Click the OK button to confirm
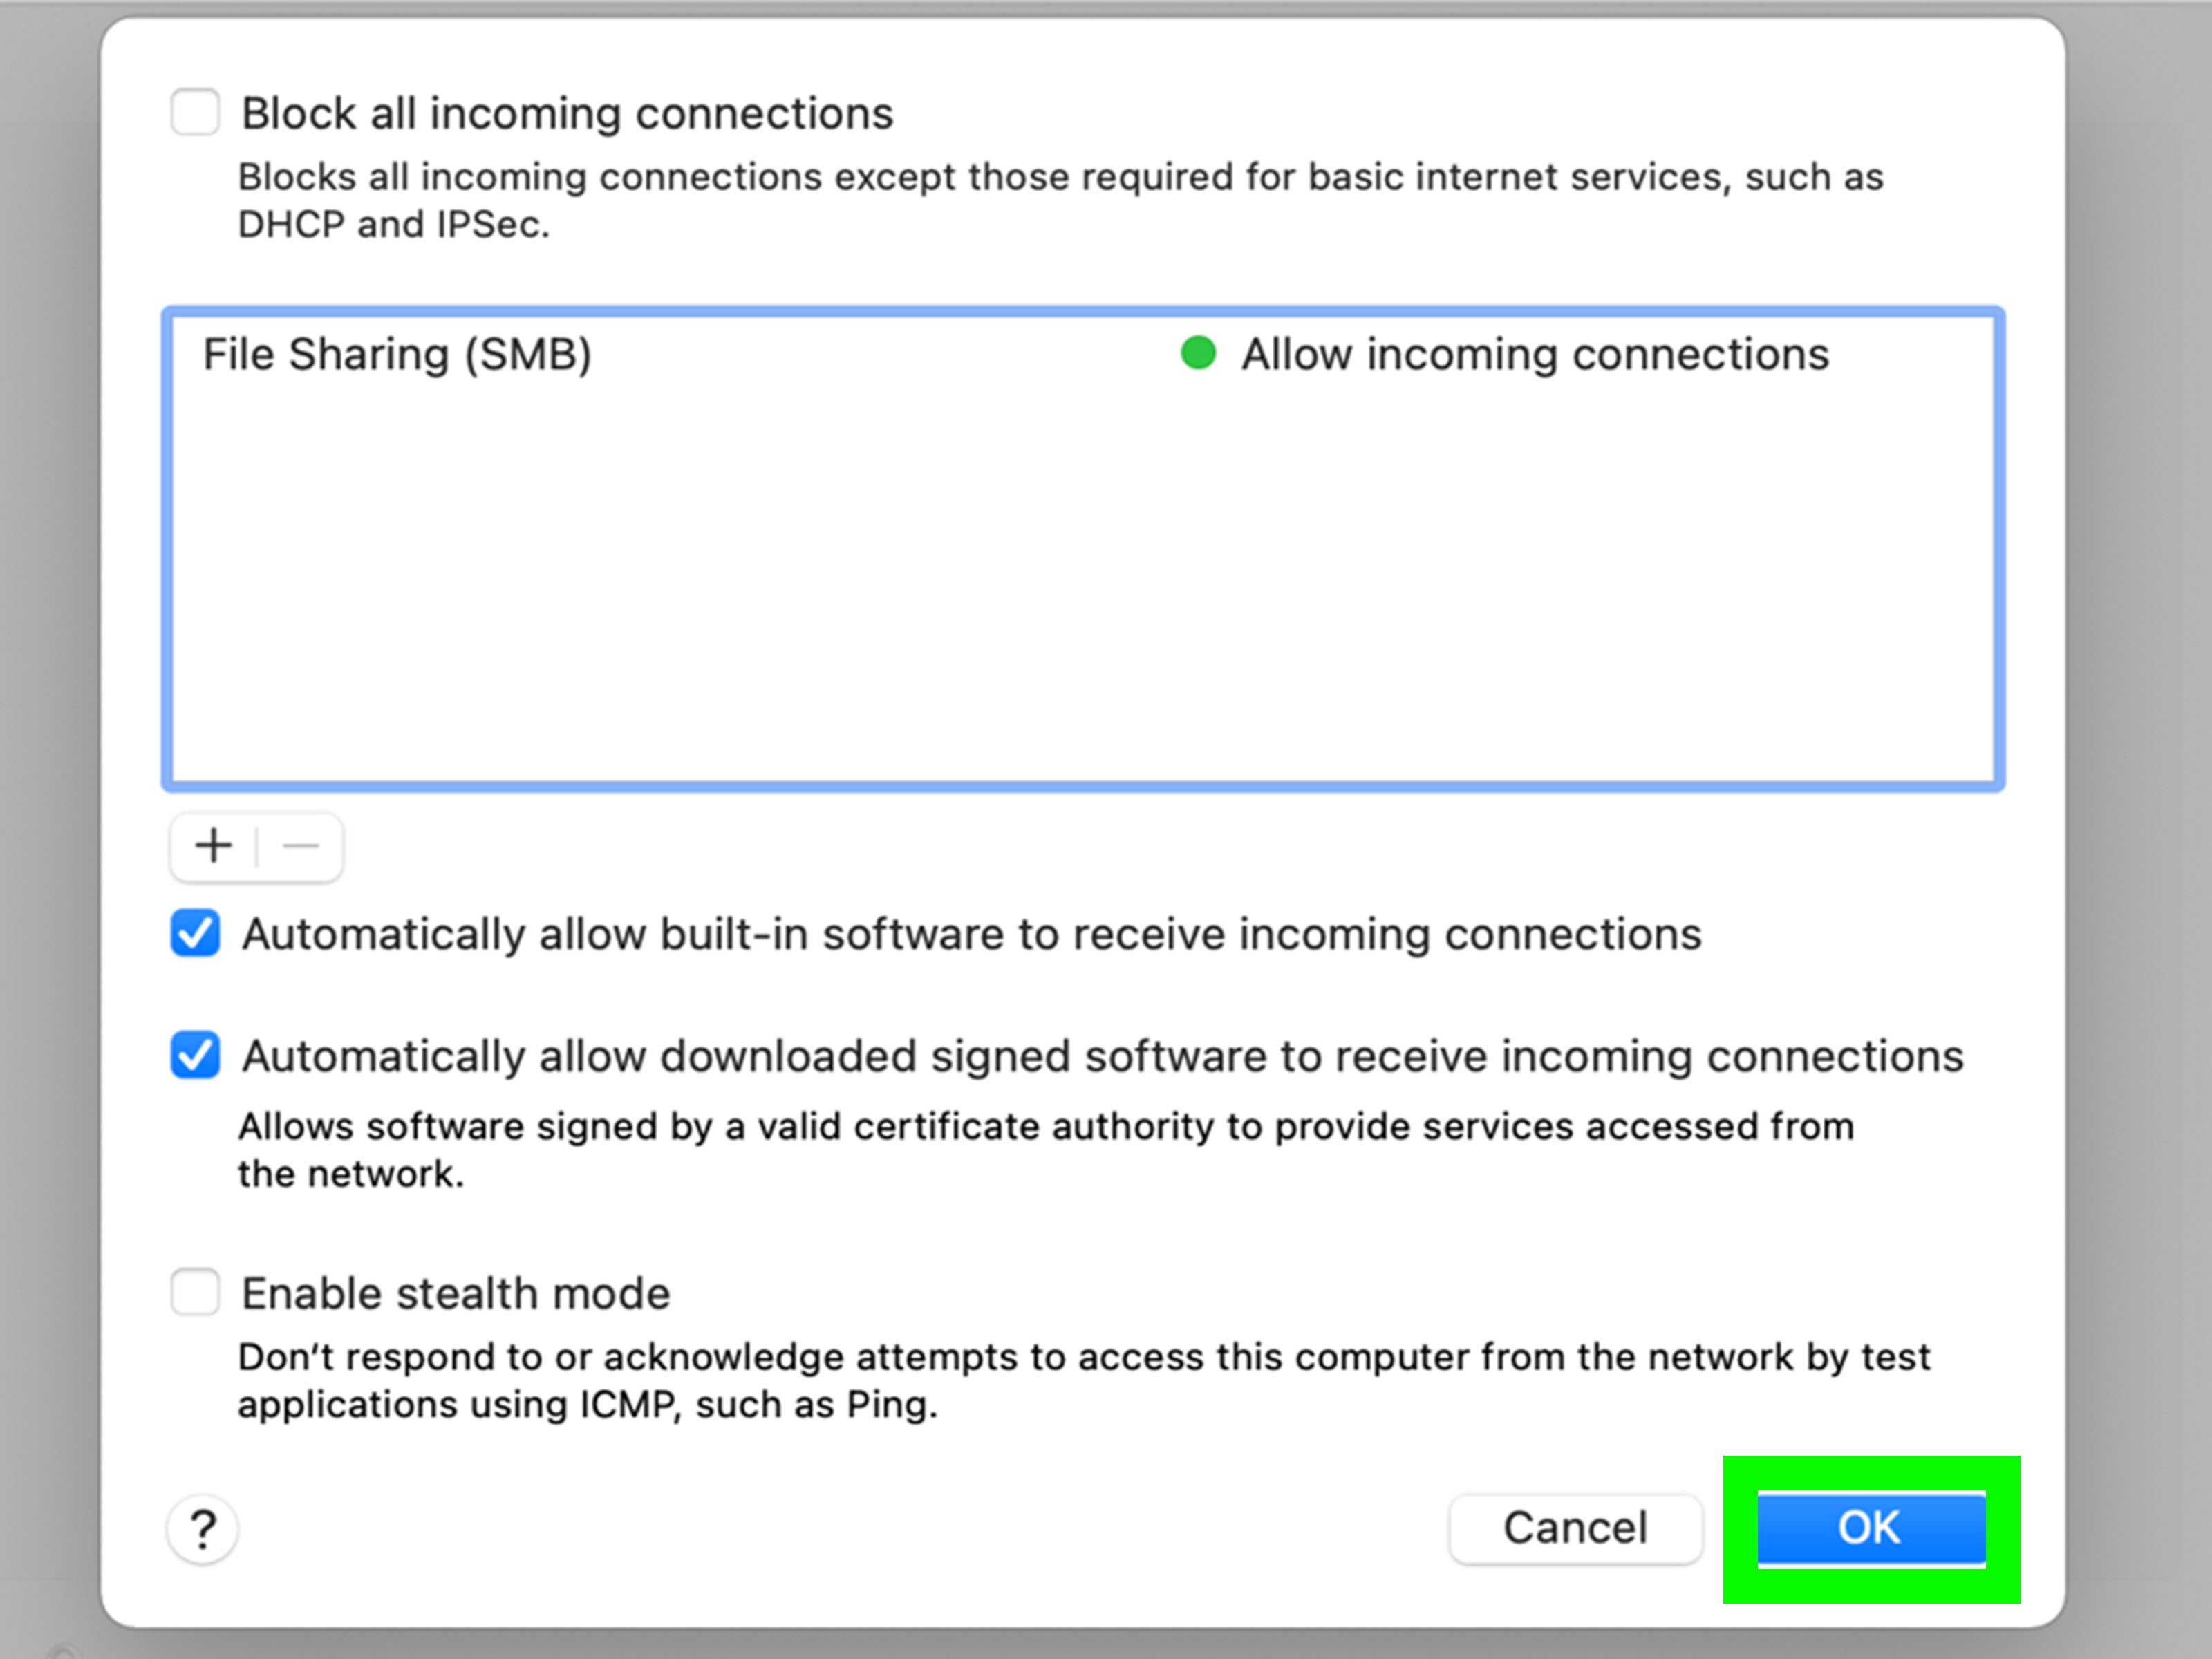 click(1871, 1528)
